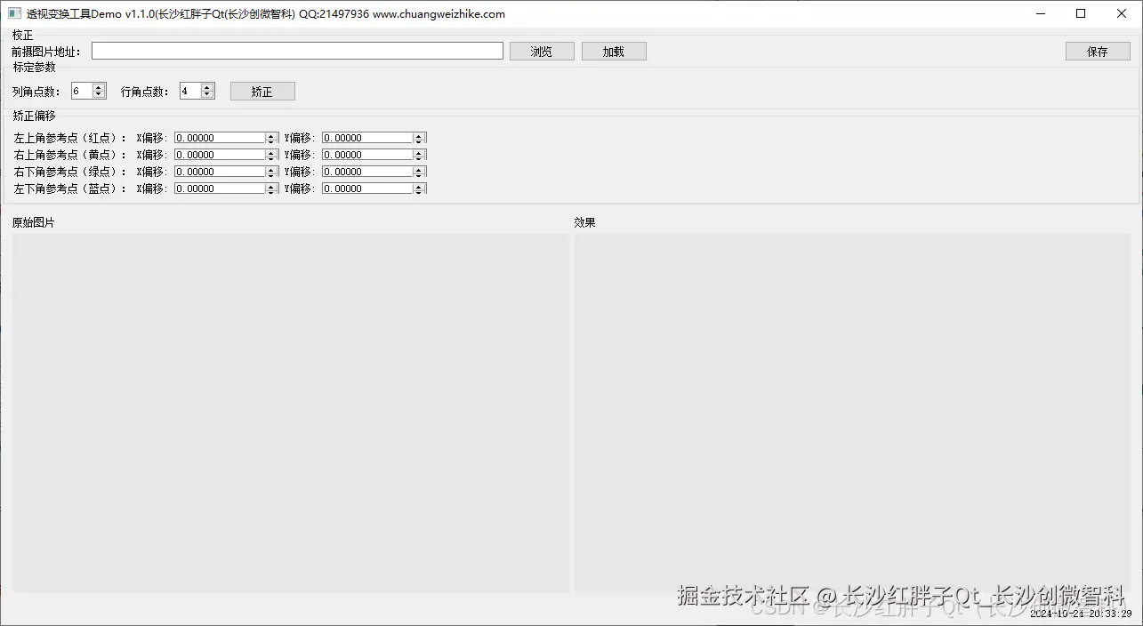1143x626 pixels.
Task: Decrement Y偏移 for the green reference point
Action: (x=420, y=173)
